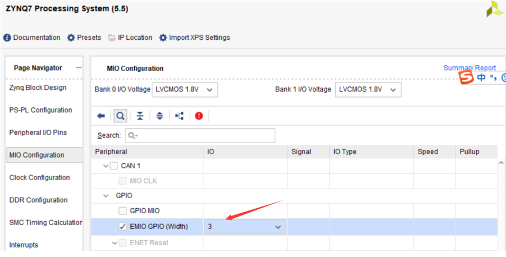Click the back arrow toolbar icon
This screenshot has width=506, height=257.
tap(101, 116)
